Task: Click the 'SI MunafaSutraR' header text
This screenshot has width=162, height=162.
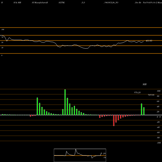Action: pos(40,3)
